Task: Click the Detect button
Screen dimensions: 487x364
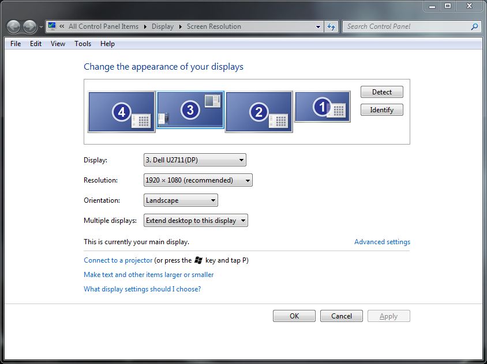Action: (x=382, y=92)
